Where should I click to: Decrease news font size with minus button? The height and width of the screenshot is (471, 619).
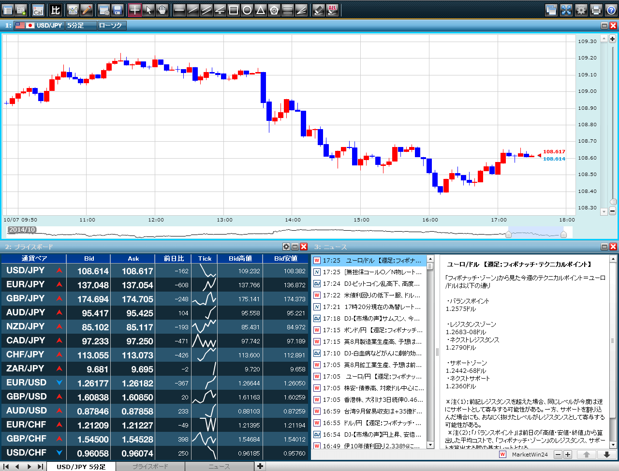[x=558, y=455]
